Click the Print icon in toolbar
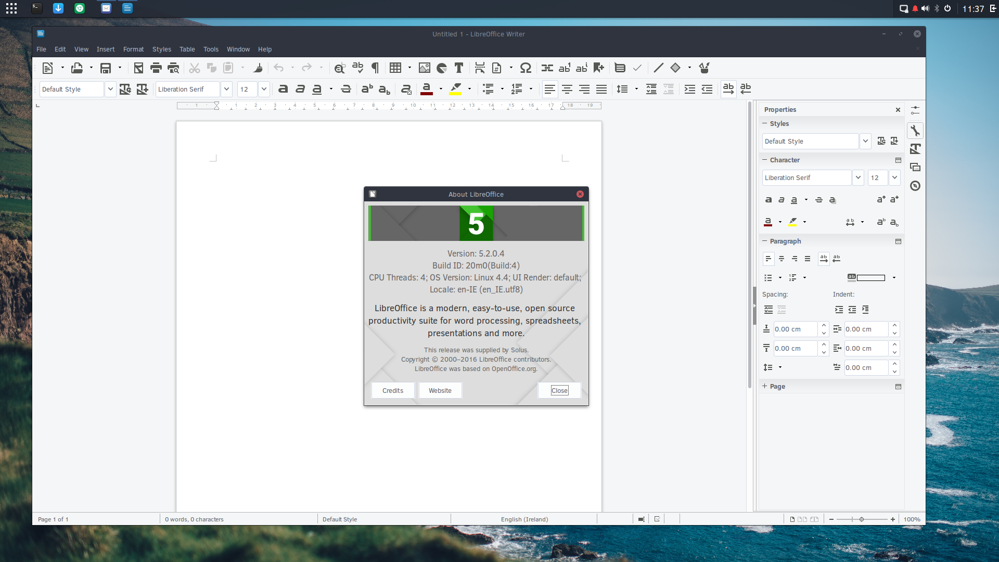Viewport: 999px width, 562px height. pyautogui.click(x=156, y=68)
